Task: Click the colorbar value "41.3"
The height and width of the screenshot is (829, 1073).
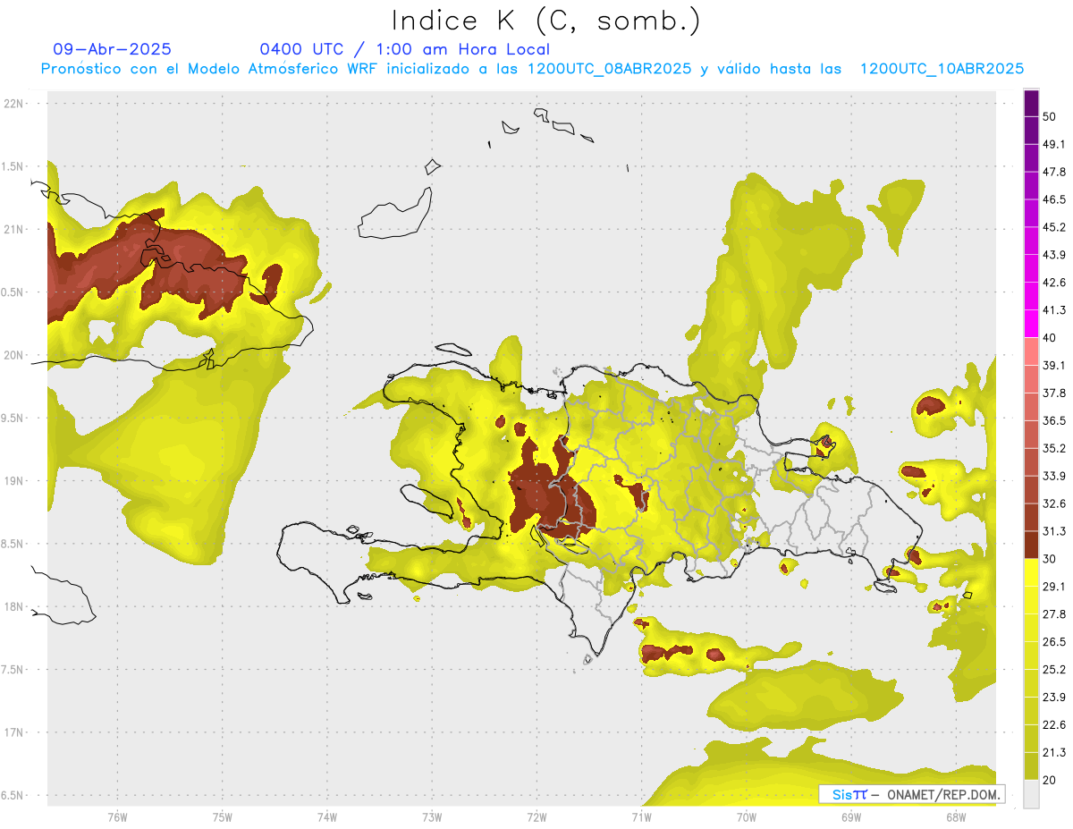Action: [1053, 310]
